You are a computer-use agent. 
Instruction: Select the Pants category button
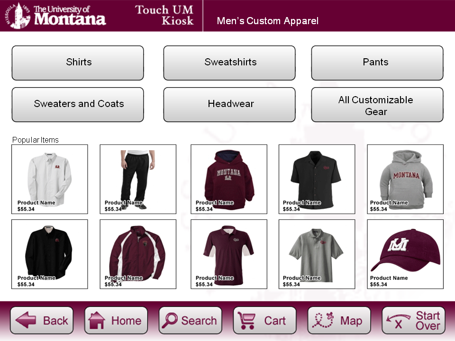377,63
